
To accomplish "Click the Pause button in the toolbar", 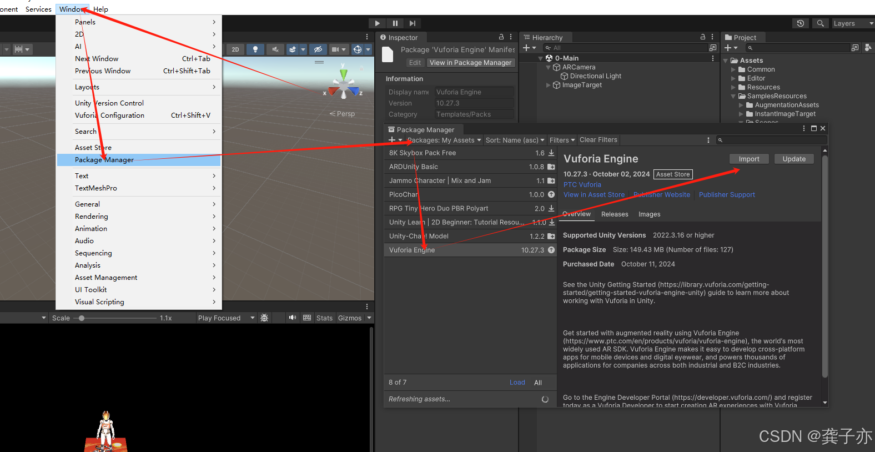I will click(395, 23).
